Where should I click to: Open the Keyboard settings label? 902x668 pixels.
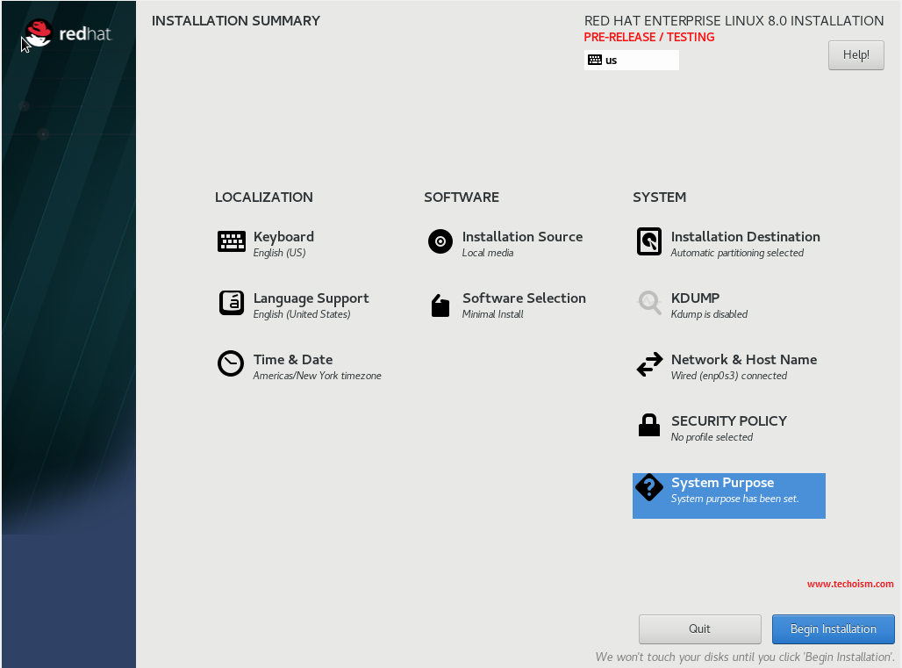(x=283, y=237)
